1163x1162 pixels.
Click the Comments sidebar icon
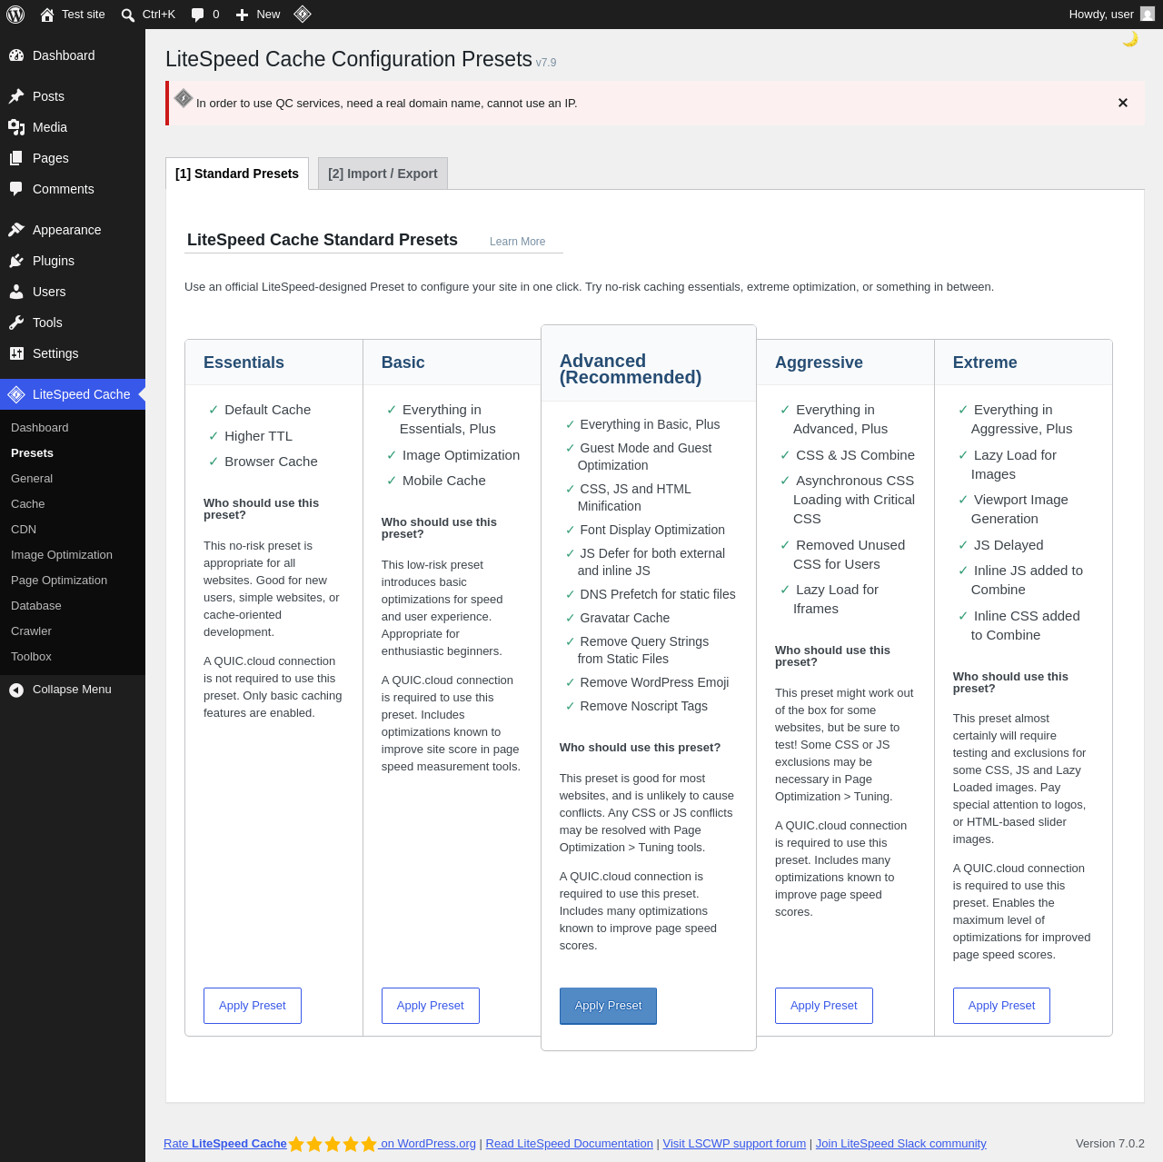16,189
